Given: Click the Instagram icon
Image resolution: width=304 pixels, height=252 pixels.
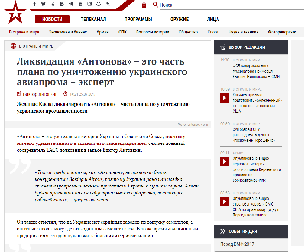Looking at the screenshot, I should click(x=89, y=4).
